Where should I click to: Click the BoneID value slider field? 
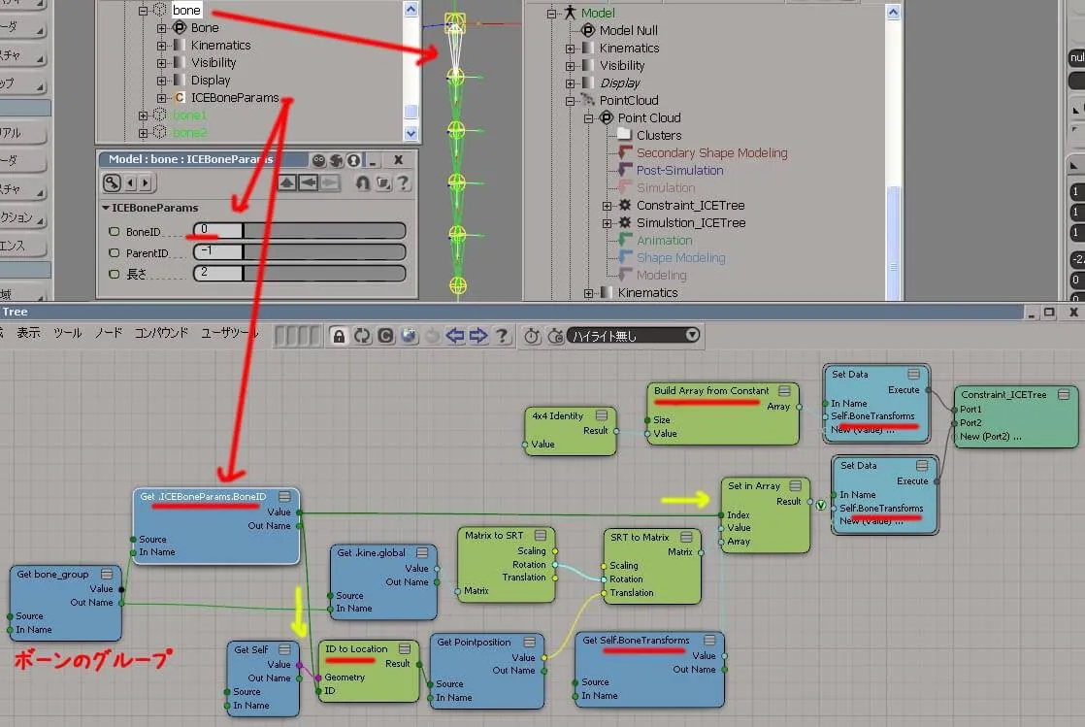299,231
